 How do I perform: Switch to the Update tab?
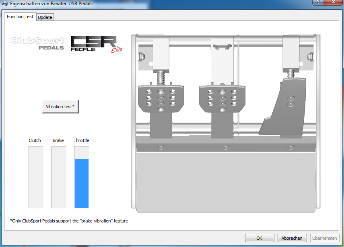(45, 17)
